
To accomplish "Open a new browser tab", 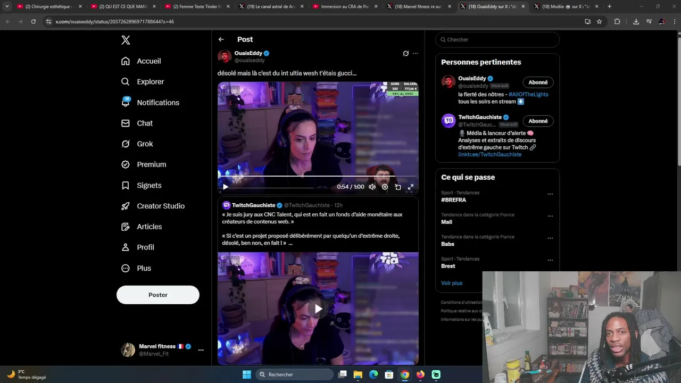I will point(609,6).
